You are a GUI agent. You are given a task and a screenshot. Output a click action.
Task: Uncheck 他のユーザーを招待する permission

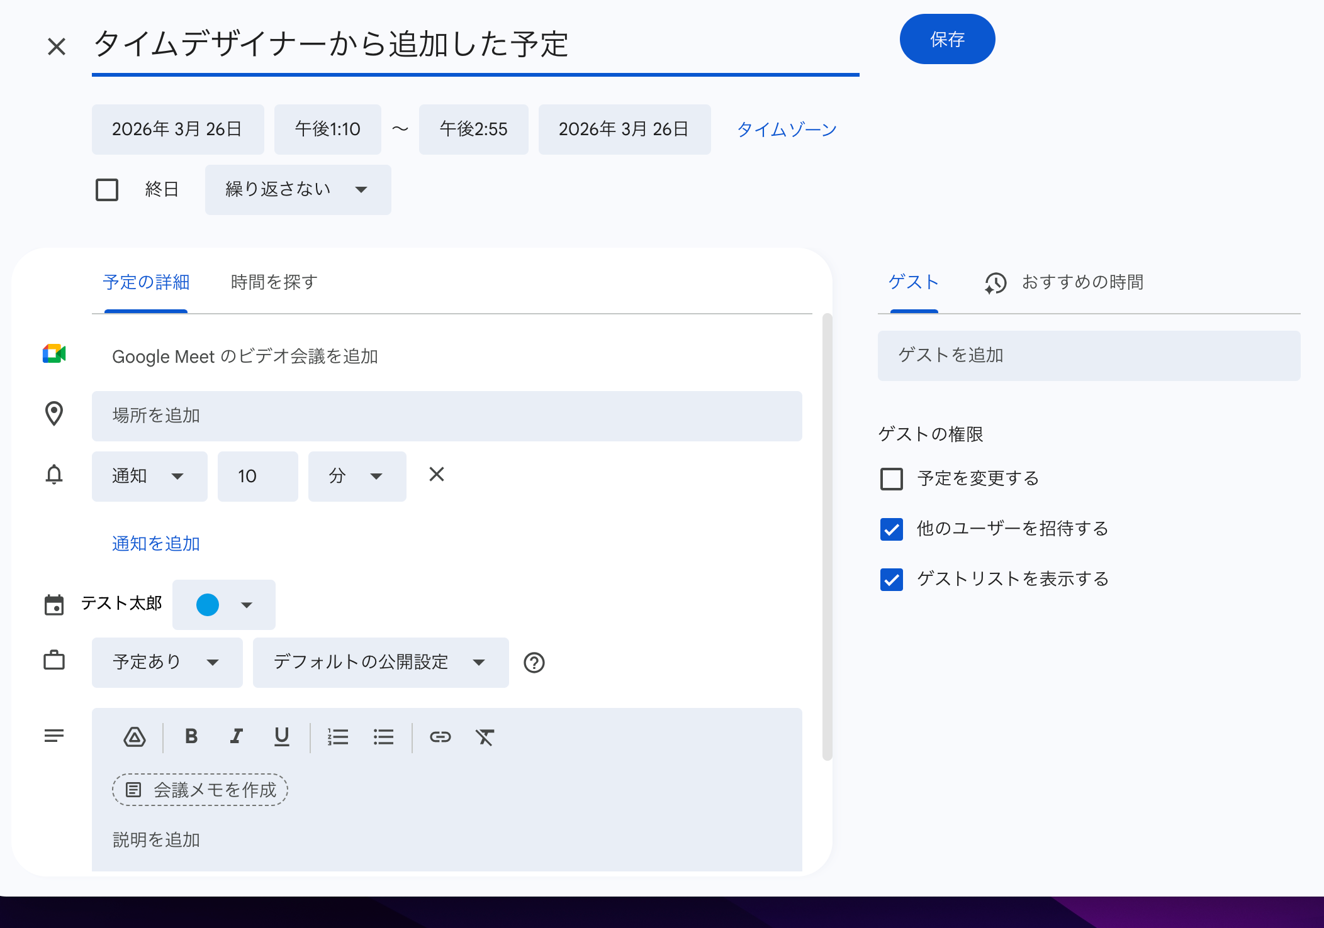[890, 529]
